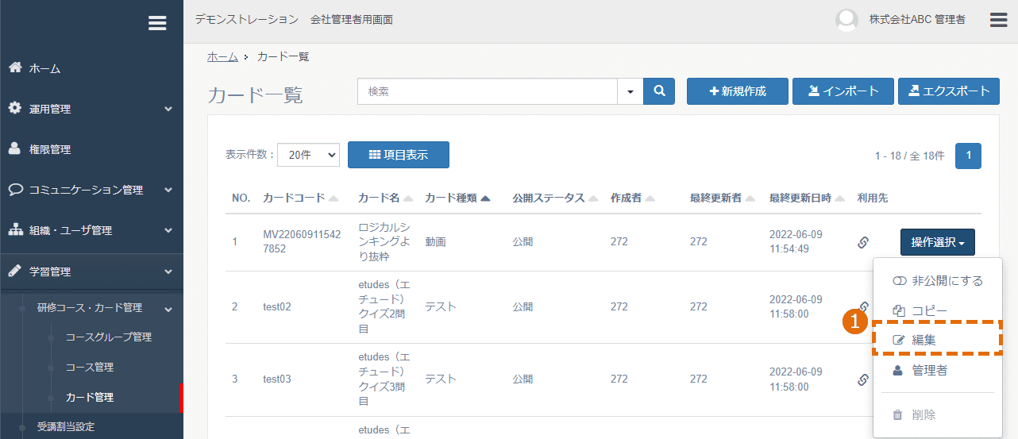The height and width of the screenshot is (439, 1018).
Task: Open 受講割当設定 in the sidebar
Action: pos(65,427)
